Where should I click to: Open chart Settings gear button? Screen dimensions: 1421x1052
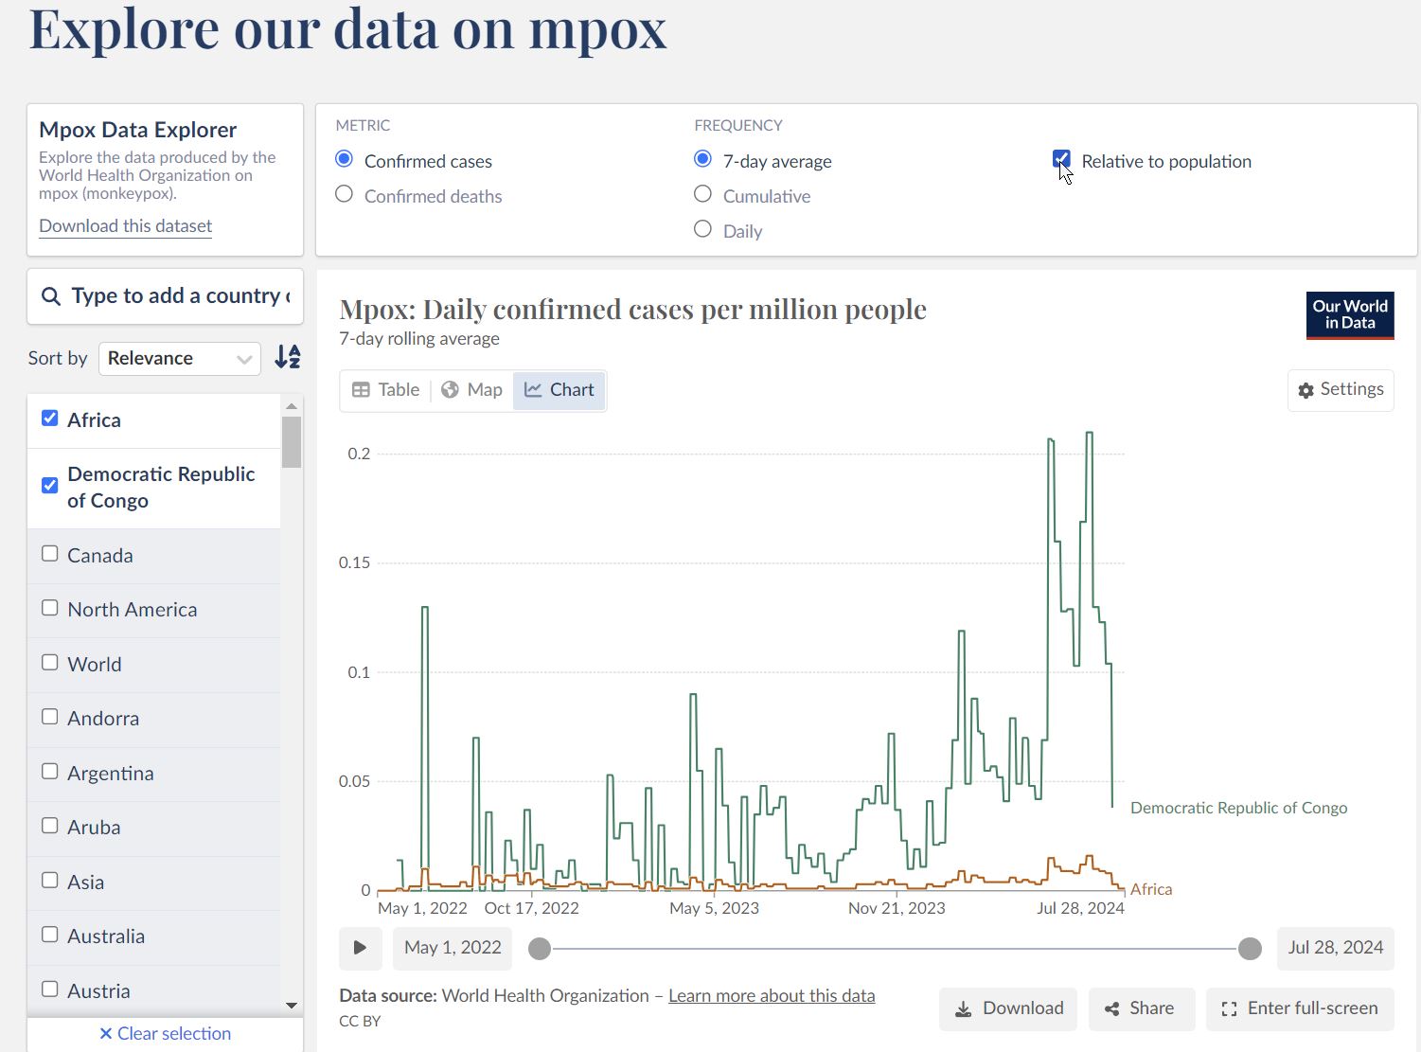pos(1340,390)
